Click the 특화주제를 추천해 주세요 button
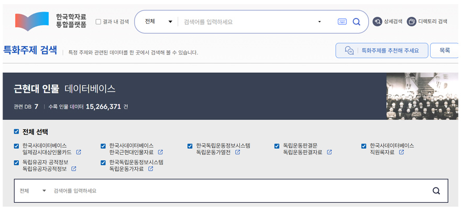 coord(382,51)
